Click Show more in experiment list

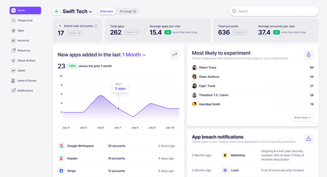(302, 117)
